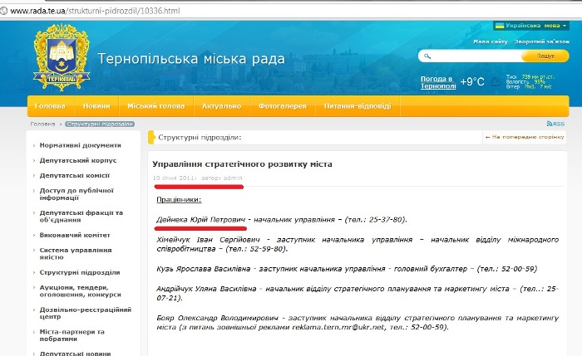Screen dimensions: 582x356
Task: Open Нормативні документи in sidebar
Action: coord(80,145)
